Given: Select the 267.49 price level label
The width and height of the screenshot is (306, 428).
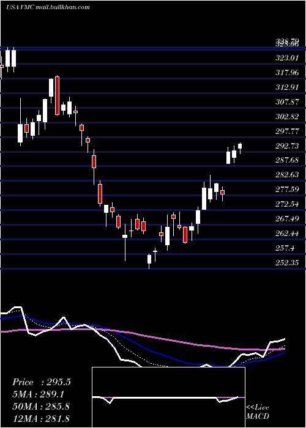Looking at the screenshot, I should 286,219.
